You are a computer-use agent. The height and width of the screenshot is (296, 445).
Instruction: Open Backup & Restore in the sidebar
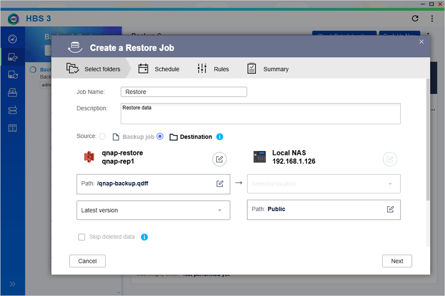click(12, 57)
